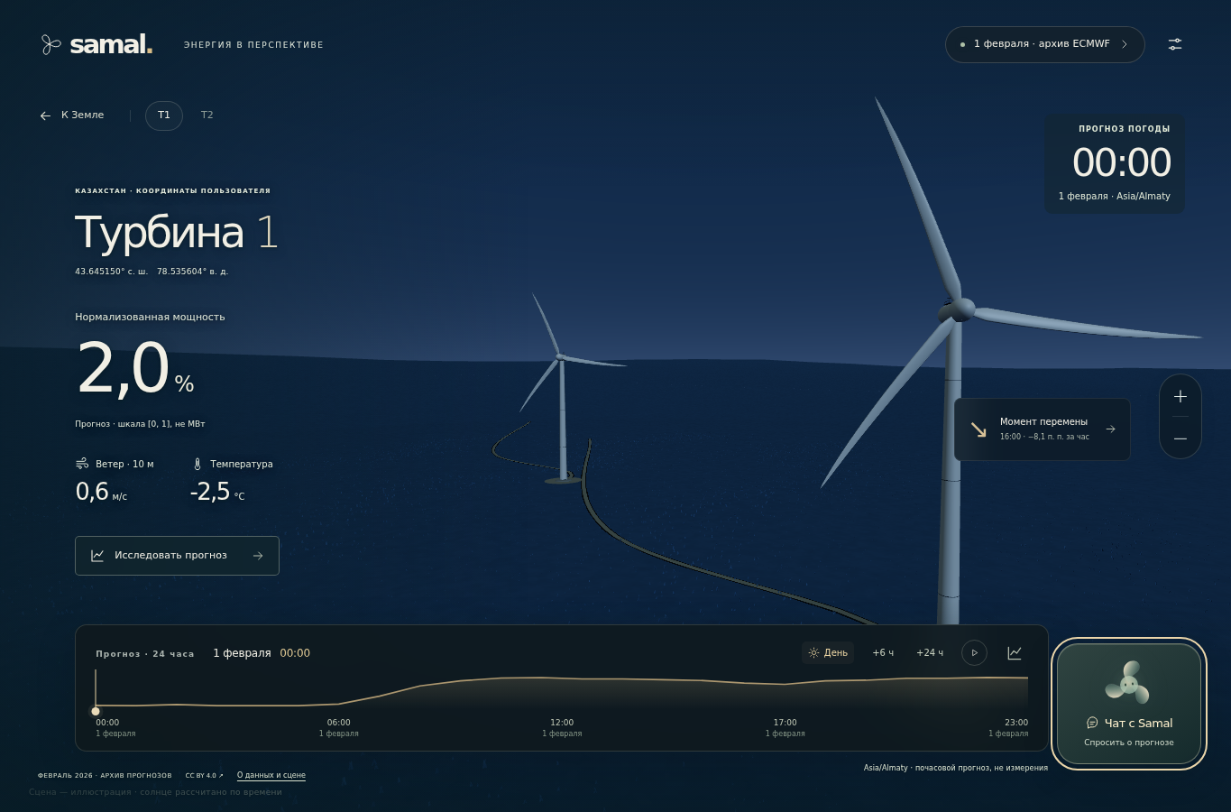Open the chart icon in the timeline bar

(1015, 652)
